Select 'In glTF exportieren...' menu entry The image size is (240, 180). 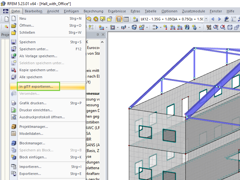[x=47, y=87]
